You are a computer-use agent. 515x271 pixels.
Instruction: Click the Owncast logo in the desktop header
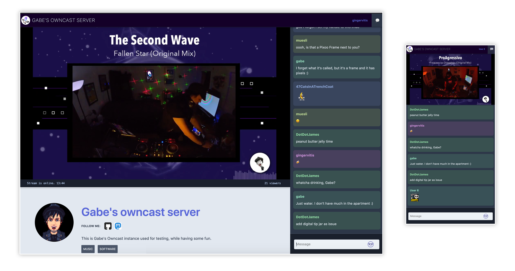click(x=25, y=20)
